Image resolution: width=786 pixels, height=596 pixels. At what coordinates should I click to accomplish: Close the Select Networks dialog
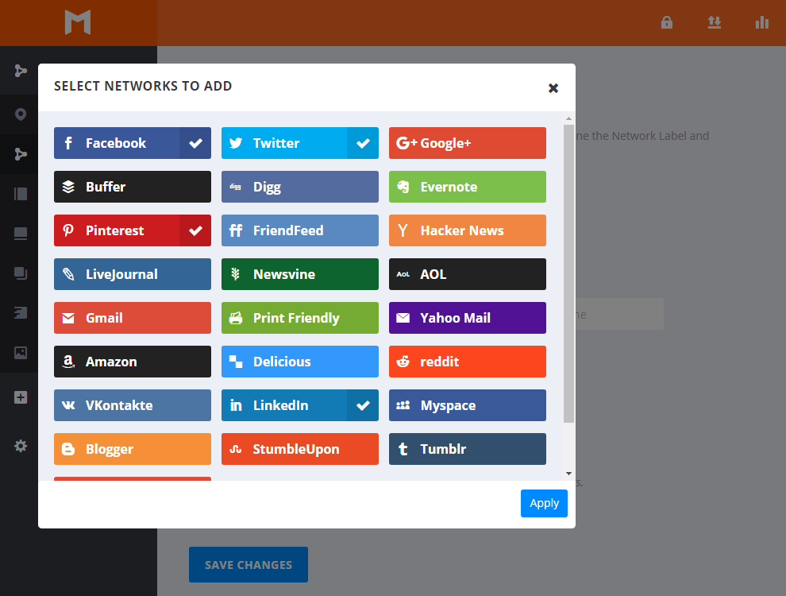coord(553,88)
